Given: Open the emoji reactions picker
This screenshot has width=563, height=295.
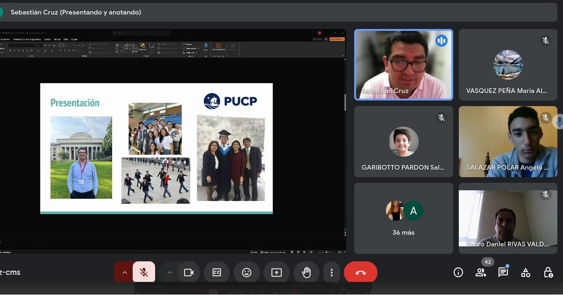Looking at the screenshot, I should 247,273.
